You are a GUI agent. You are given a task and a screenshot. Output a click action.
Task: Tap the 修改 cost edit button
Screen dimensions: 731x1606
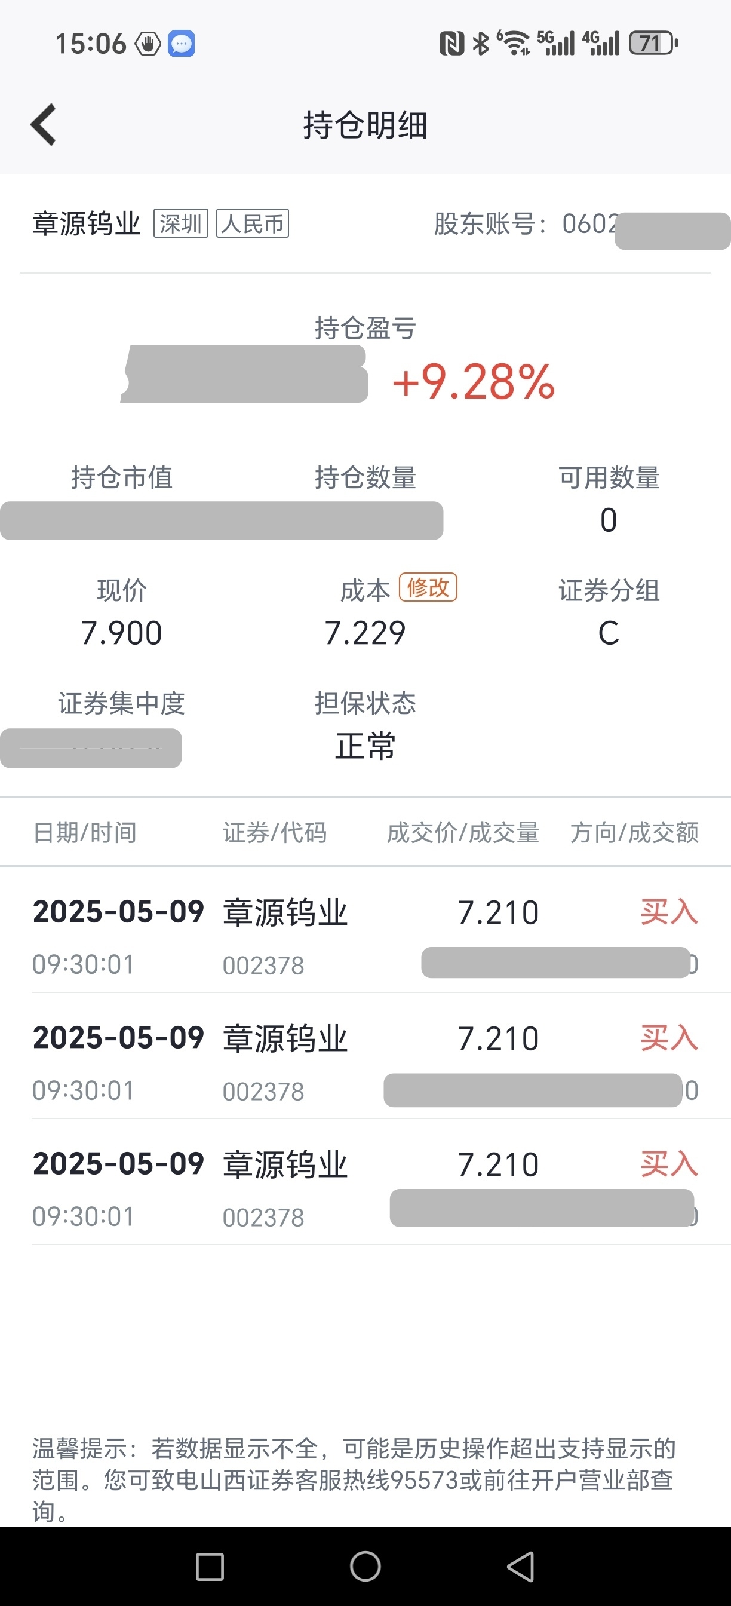pyautogui.click(x=428, y=587)
